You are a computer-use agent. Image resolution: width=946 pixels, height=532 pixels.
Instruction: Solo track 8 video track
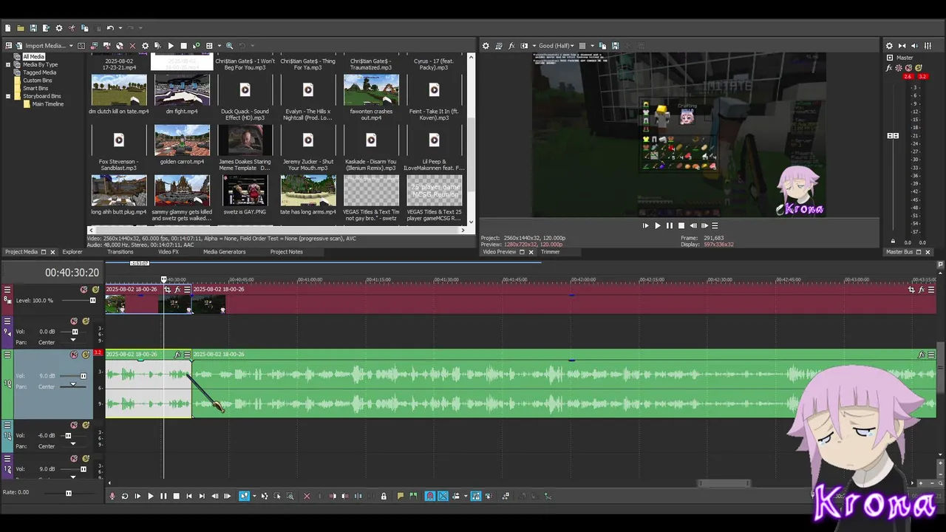95,290
